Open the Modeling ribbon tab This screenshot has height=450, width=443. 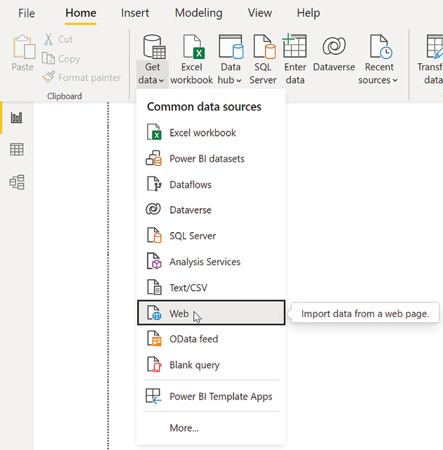coord(198,13)
